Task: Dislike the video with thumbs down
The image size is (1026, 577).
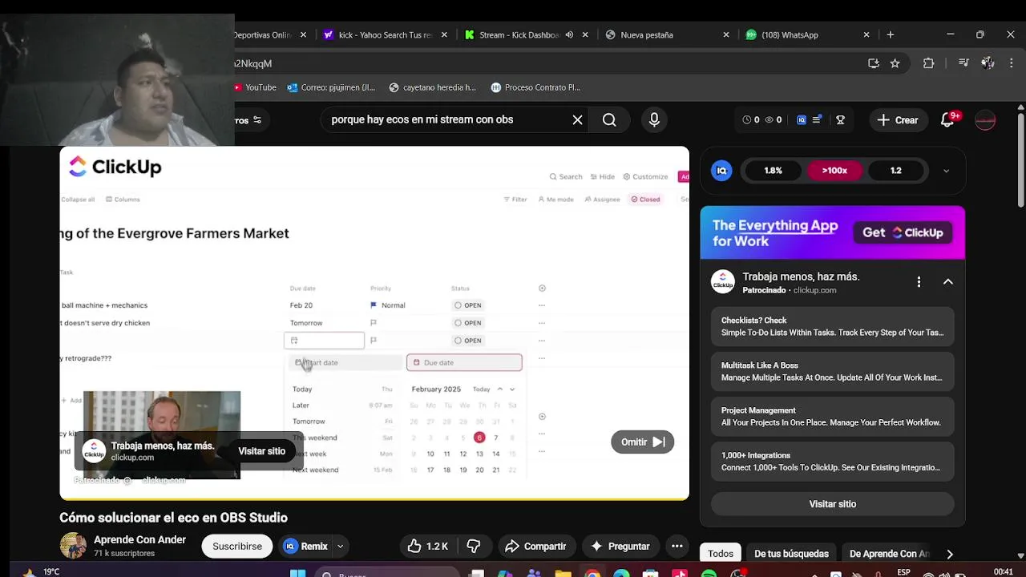Action: [x=474, y=546]
